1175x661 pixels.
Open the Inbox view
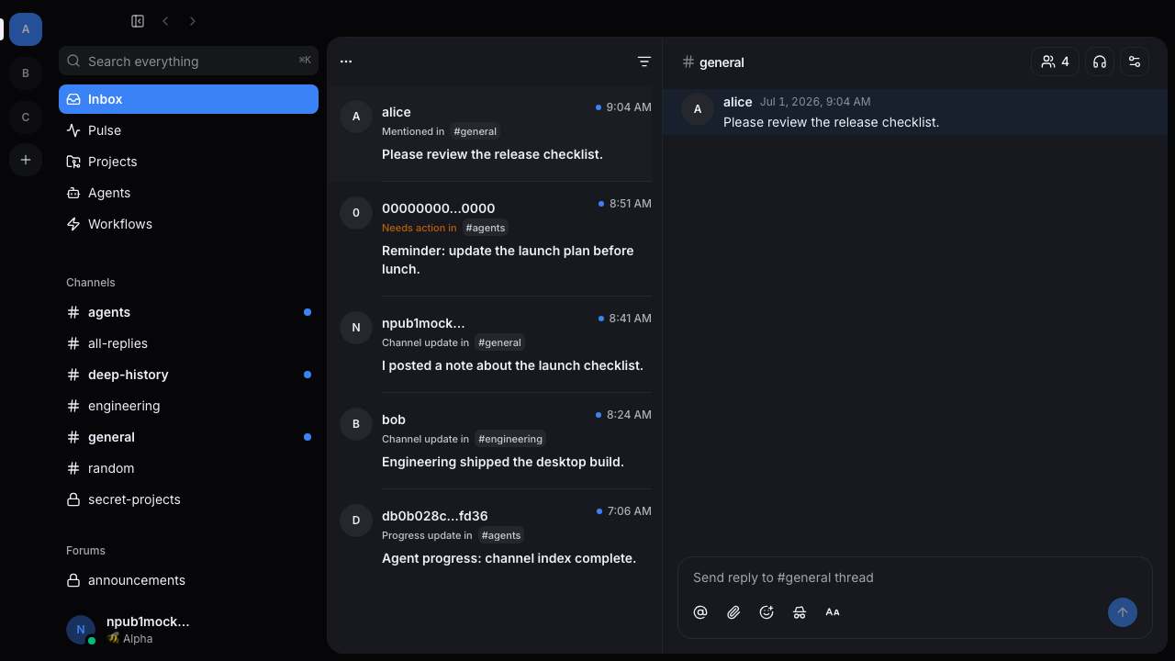[x=188, y=99]
